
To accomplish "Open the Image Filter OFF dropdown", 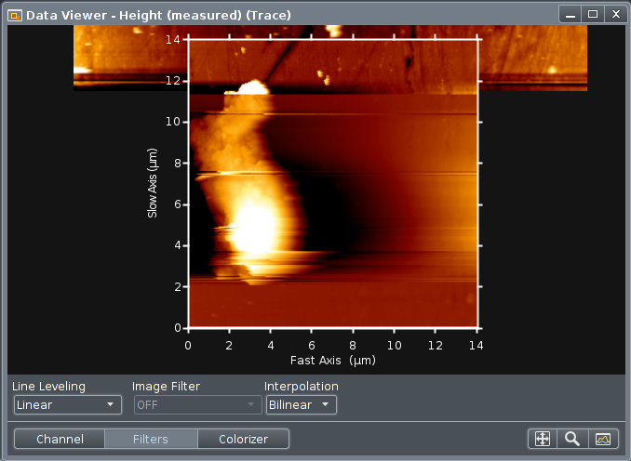I will click(x=196, y=405).
